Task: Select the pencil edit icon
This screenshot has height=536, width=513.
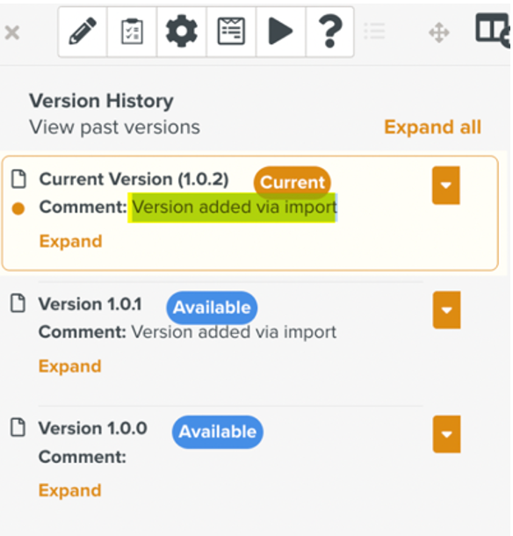Action: (83, 32)
